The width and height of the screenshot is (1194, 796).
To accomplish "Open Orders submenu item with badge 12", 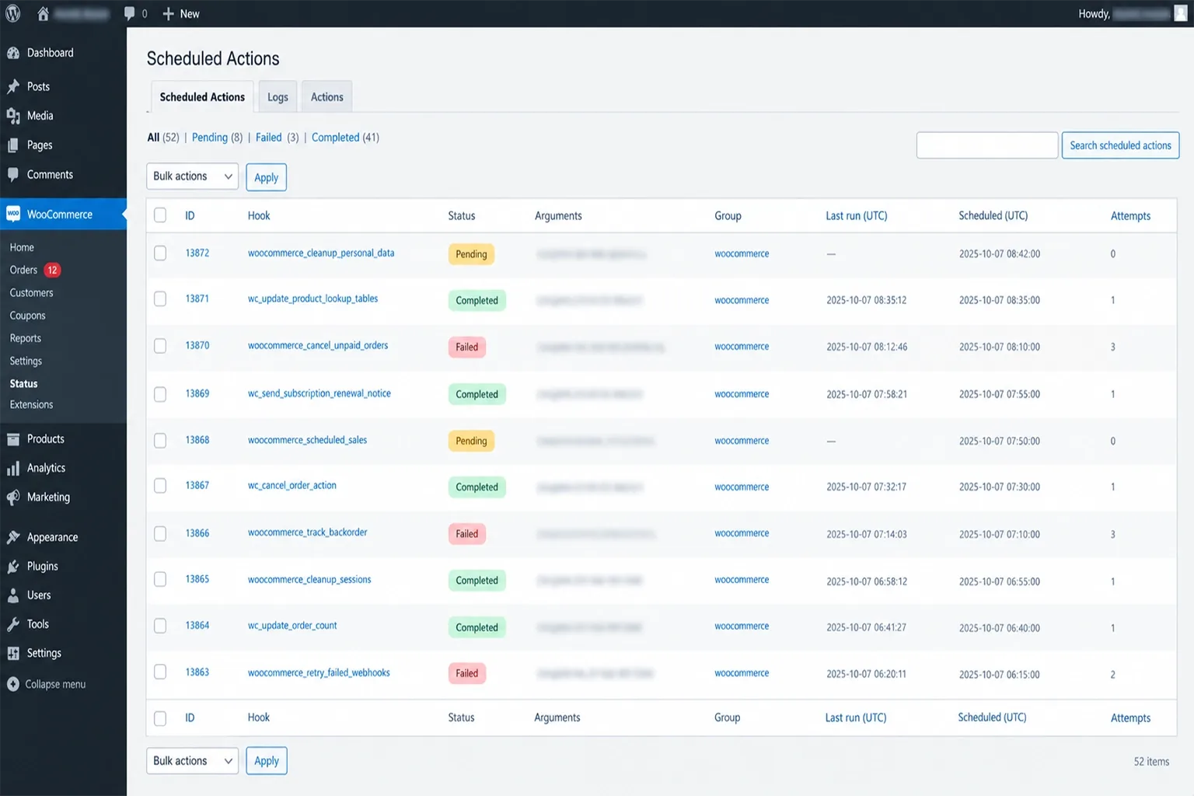I will [35, 270].
